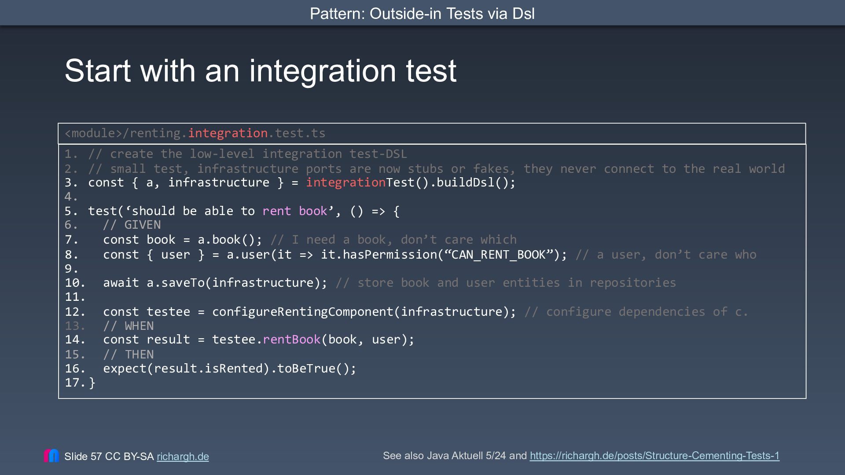The image size is (845, 475).
Task: Click configureRentingComponent on line 12
Action: [303, 312]
